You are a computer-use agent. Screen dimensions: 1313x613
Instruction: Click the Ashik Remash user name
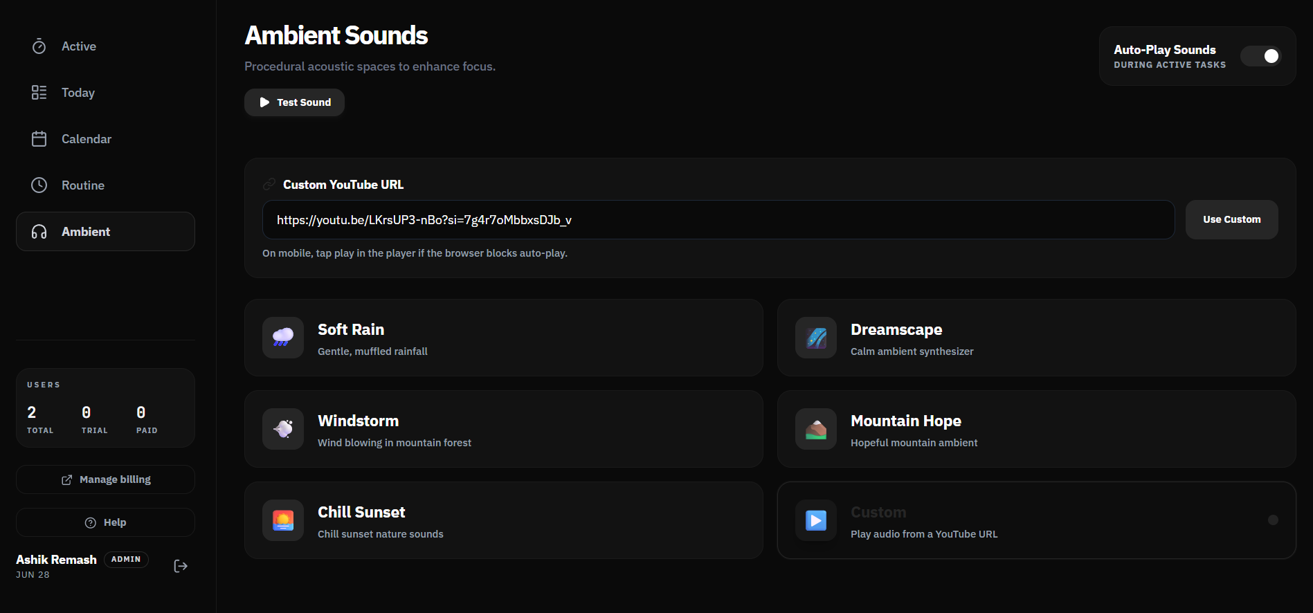tap(56, 560)
